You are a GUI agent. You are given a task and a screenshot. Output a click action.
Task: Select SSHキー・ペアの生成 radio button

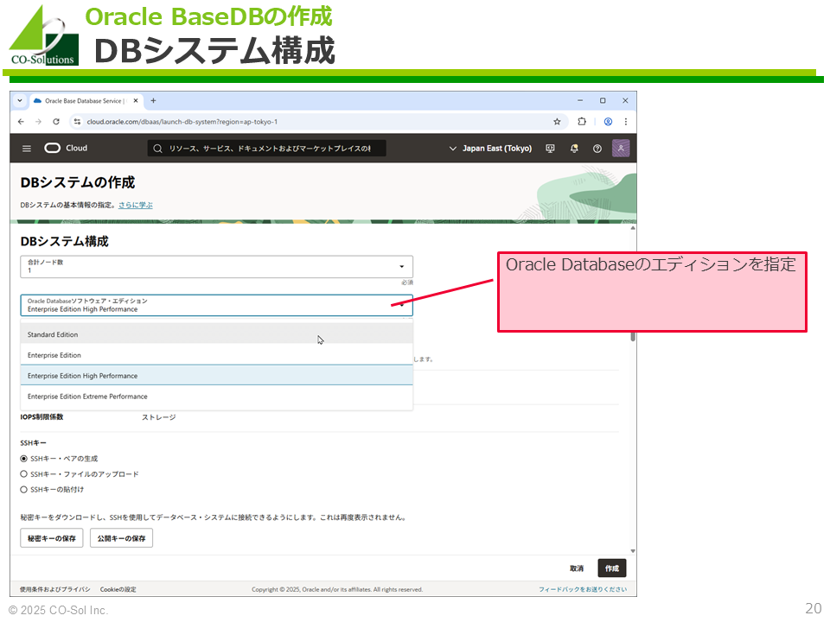tap(24, 459)
